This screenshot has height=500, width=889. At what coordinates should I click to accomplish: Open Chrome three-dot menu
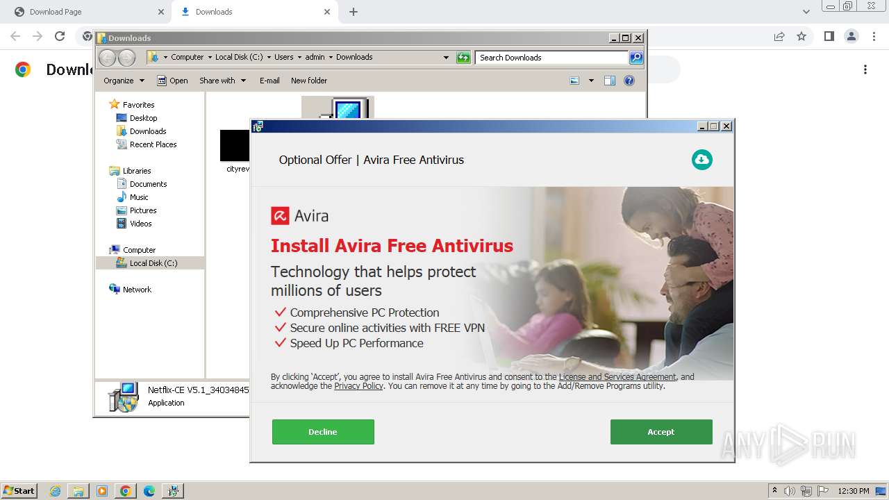coord(873,36)
